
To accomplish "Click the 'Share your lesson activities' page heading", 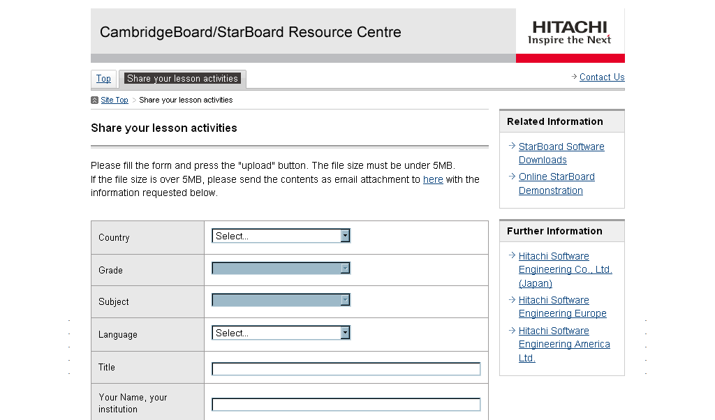I will [163, 128].
